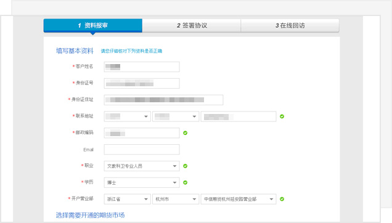Focus the empty Email input field

click(142, 149)
